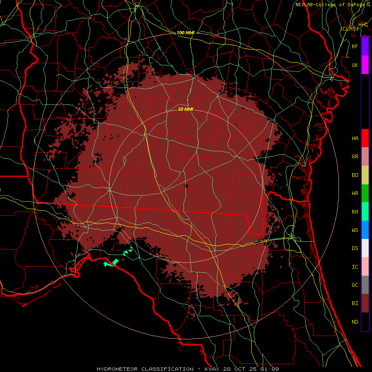
Task: Click the GC legend label text
Action: tap(355, 285)
